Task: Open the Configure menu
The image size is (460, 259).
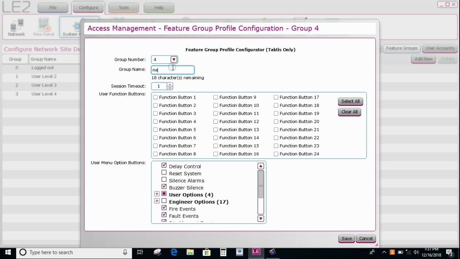Action: coord(88,7)
